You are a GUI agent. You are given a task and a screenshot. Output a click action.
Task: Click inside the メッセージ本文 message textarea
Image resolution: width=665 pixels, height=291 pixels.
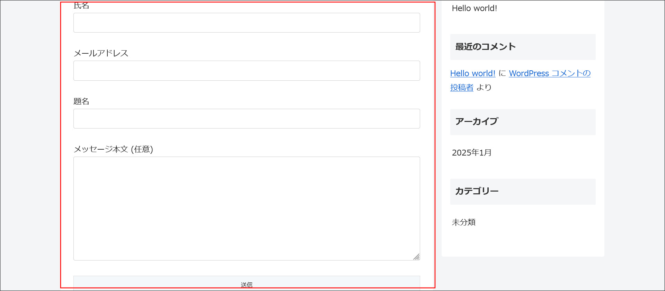click(x=247, y=209)
